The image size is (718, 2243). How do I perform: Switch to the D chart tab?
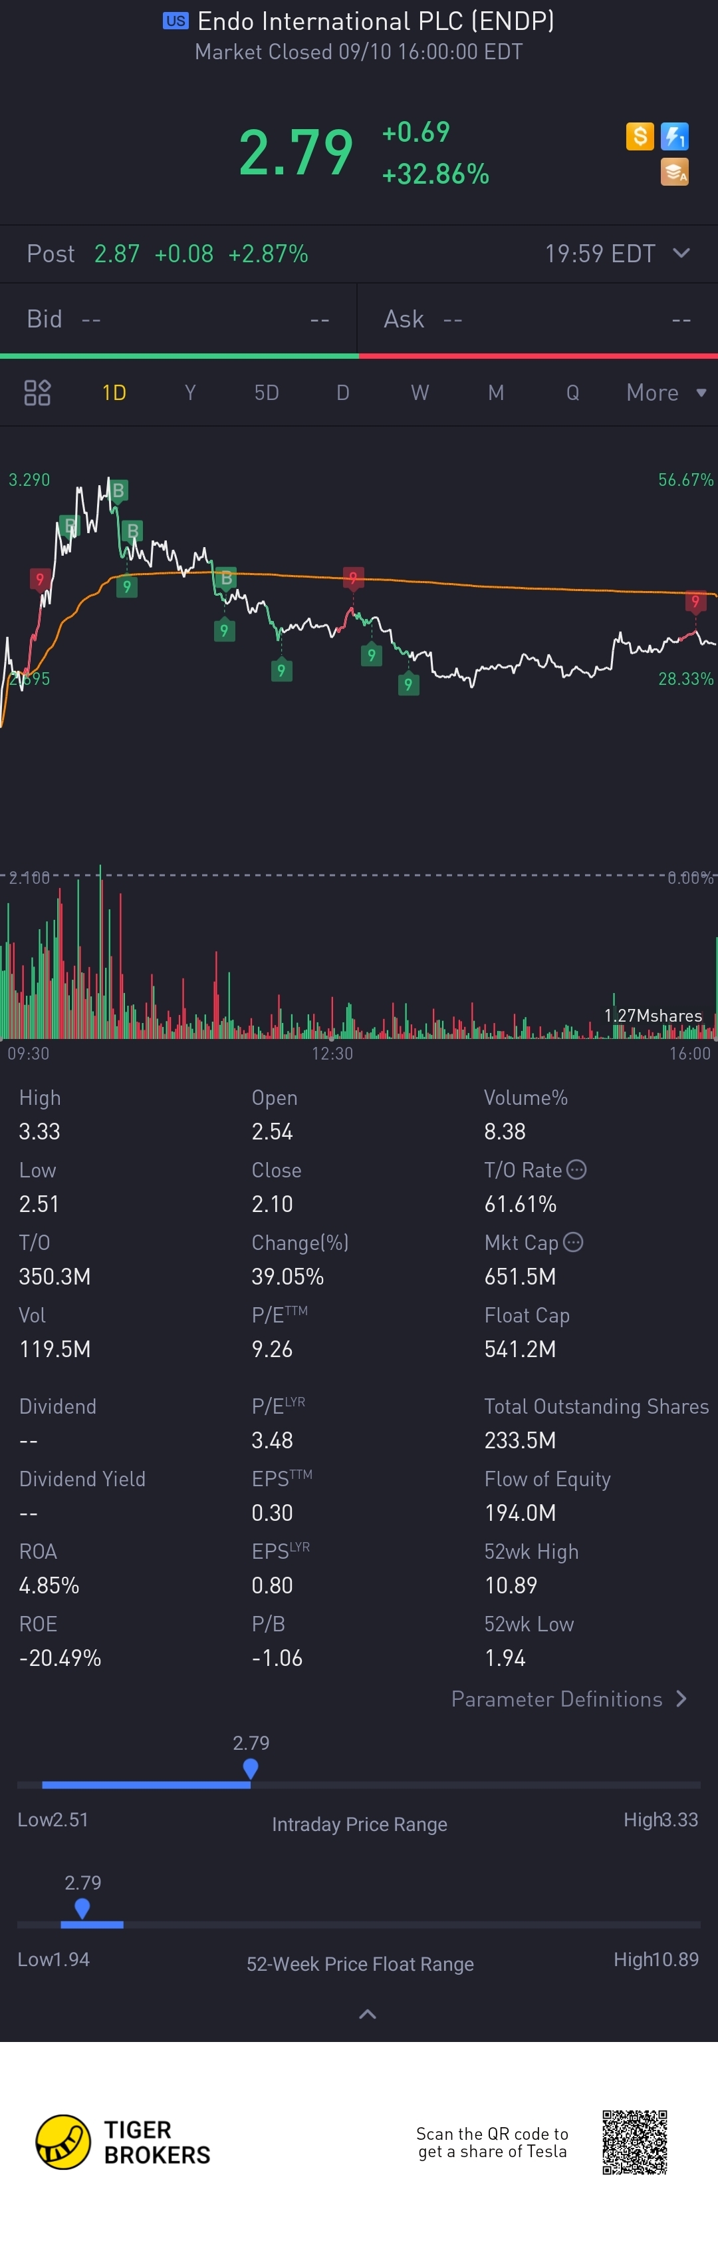[343, 393]
